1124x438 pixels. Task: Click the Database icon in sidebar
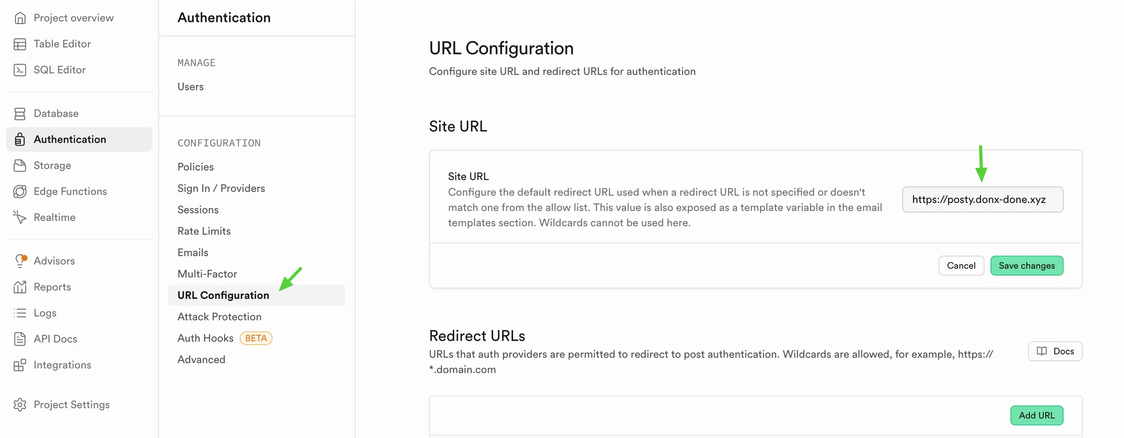point(19,114)
